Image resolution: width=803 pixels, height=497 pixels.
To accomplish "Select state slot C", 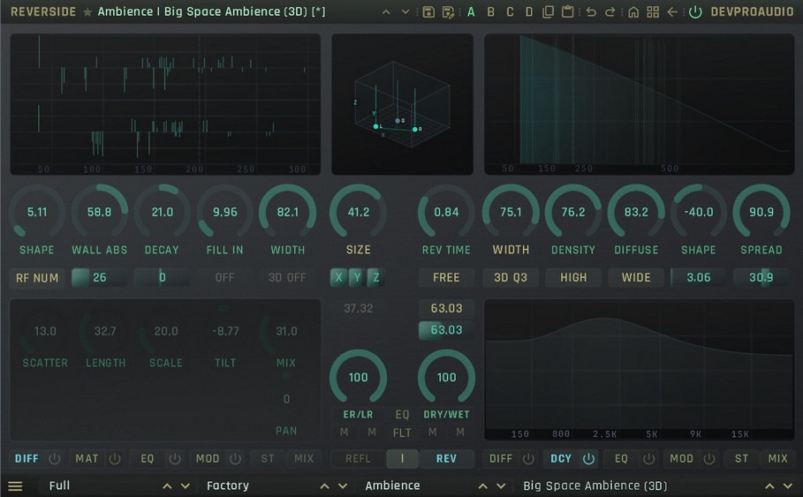I will pos(510,11).
